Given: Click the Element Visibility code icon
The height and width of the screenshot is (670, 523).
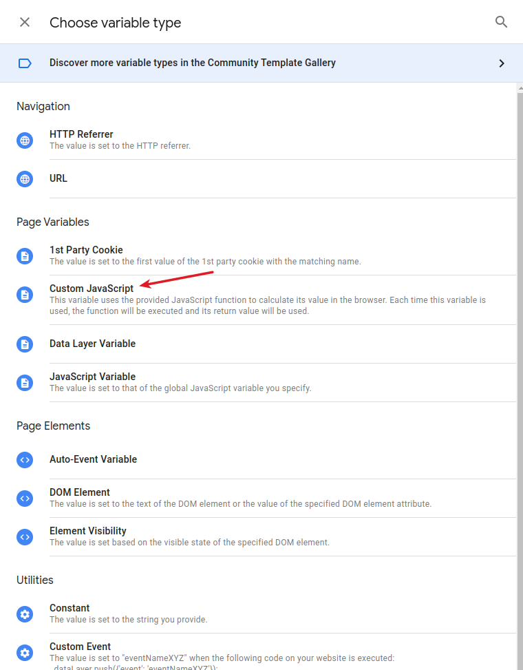Looking at the screenshot, I should (25, 537).
